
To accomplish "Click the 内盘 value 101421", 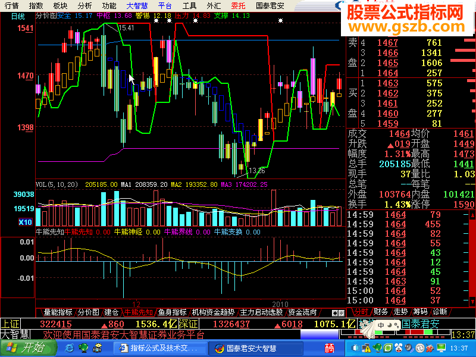I will tap(459, 195).
